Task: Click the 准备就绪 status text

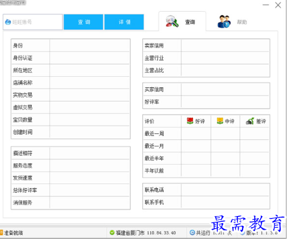Action: click(14, 233)
